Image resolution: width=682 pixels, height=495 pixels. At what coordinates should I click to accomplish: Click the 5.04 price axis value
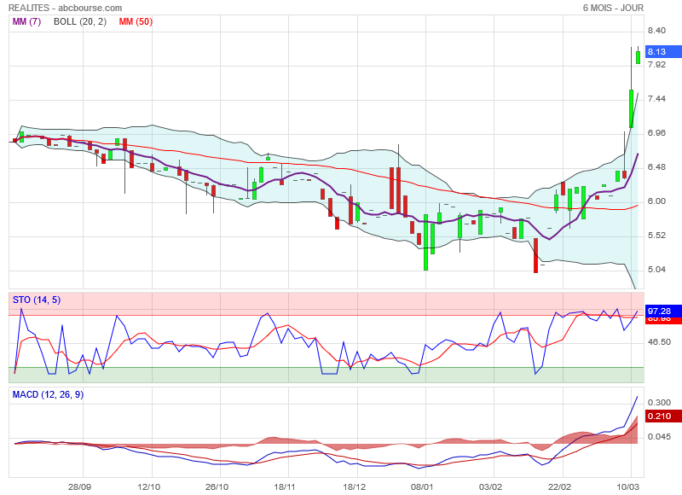pyautogui.click(x=656, y=270)
